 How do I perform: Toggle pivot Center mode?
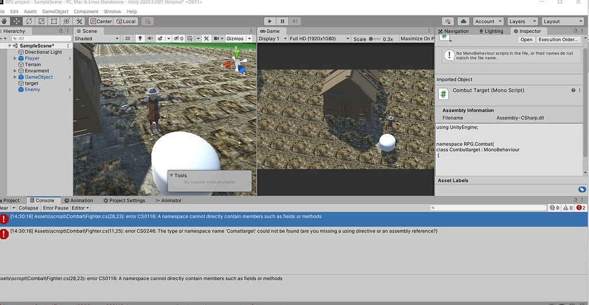[101, 21]
